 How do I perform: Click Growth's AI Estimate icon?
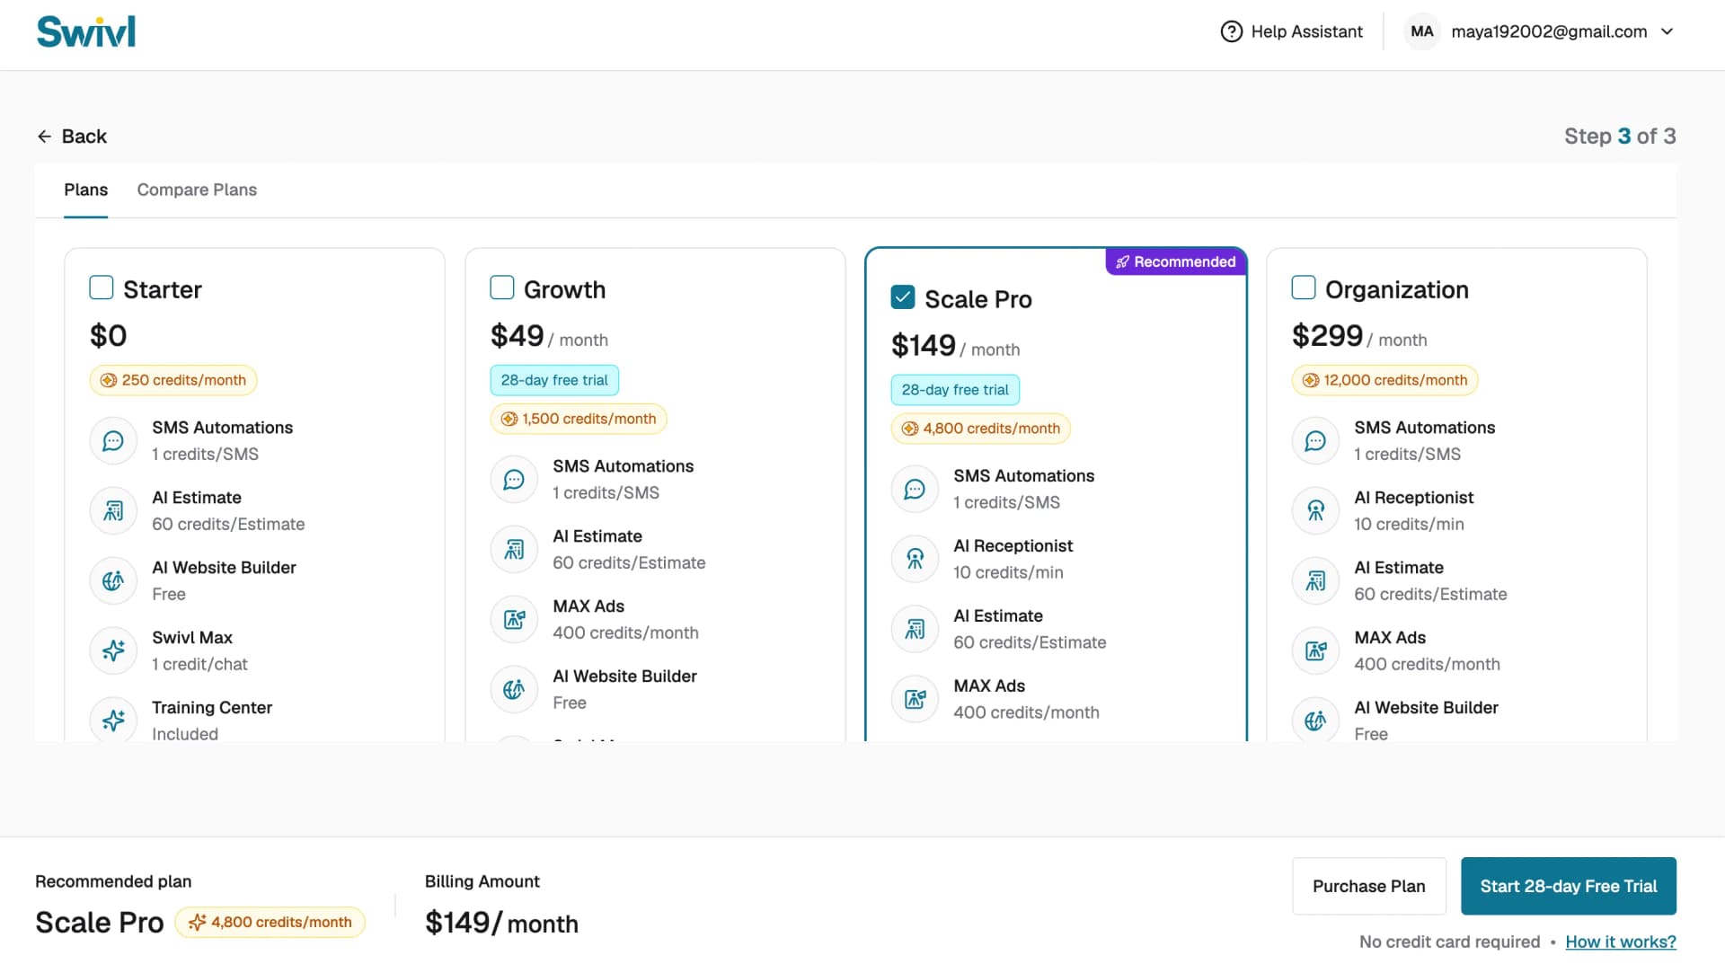[x=514, y=550]
